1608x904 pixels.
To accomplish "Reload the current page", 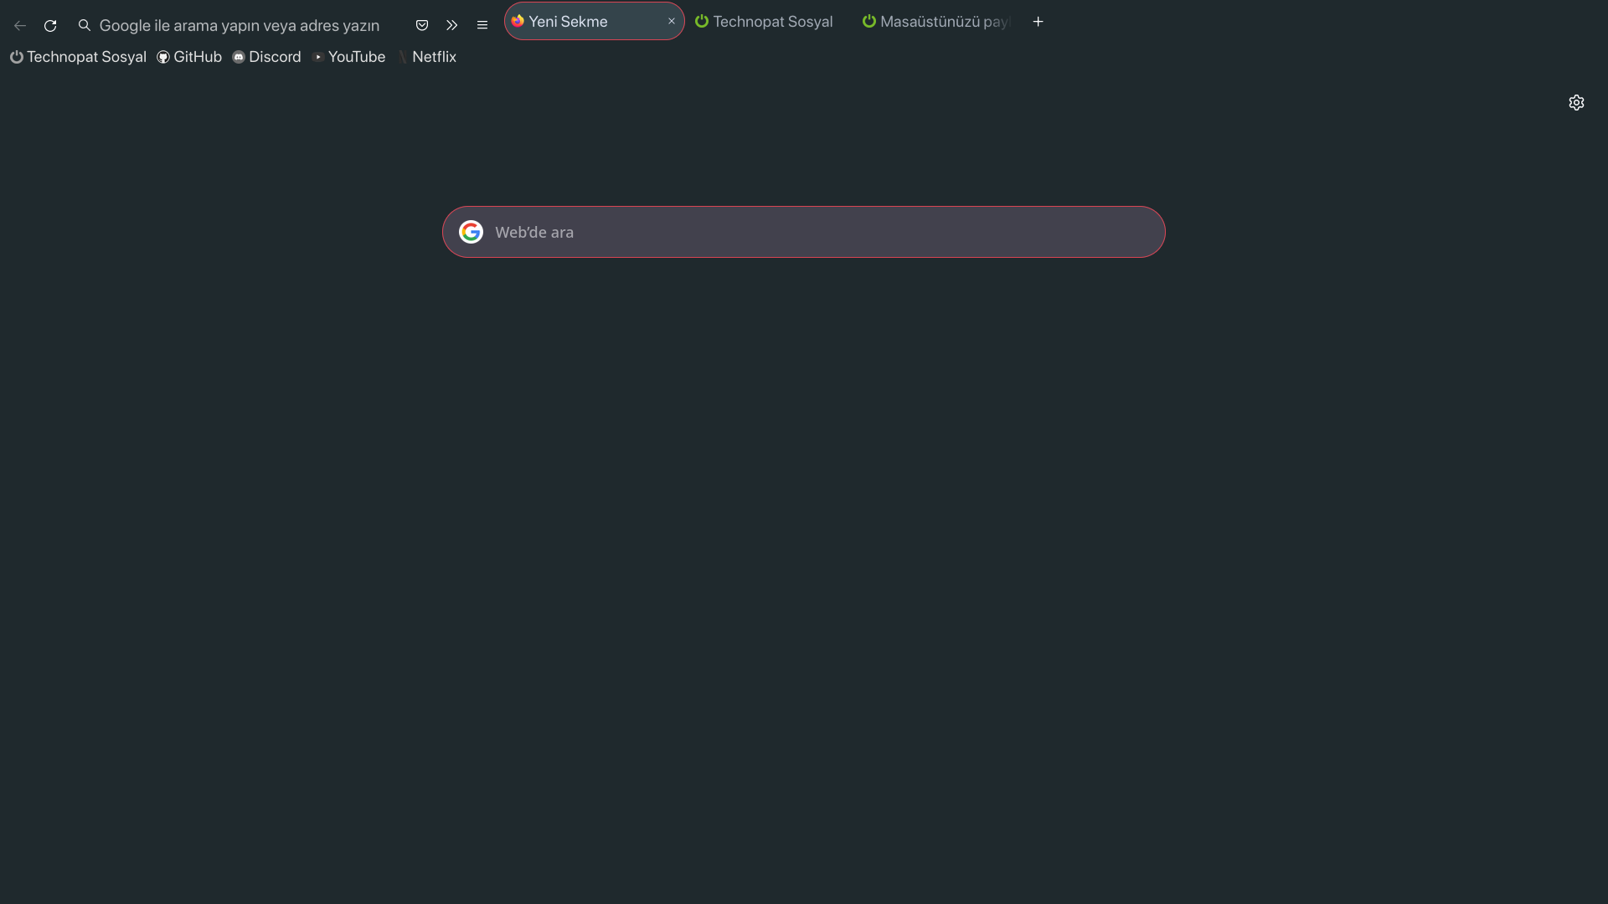I will [50, 25].
